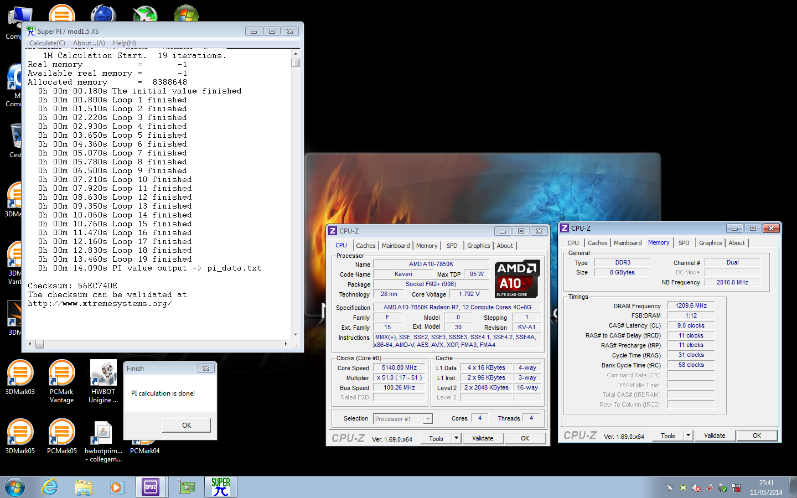Click the CPU-Z taskbar button

coord(151,487)
